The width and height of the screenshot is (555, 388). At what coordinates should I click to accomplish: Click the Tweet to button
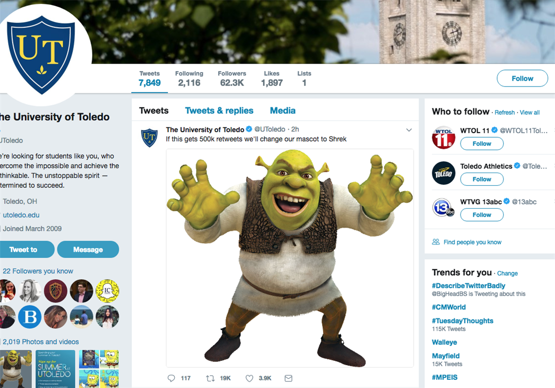[x=25, y=249]
